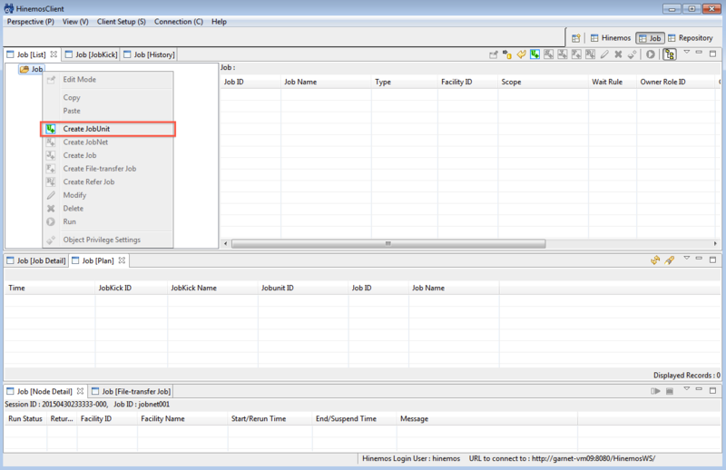Click the start icon in Job [Node Detail] panel
The width and height of the screenshot is (726, 470).
[x=655, y=391]
